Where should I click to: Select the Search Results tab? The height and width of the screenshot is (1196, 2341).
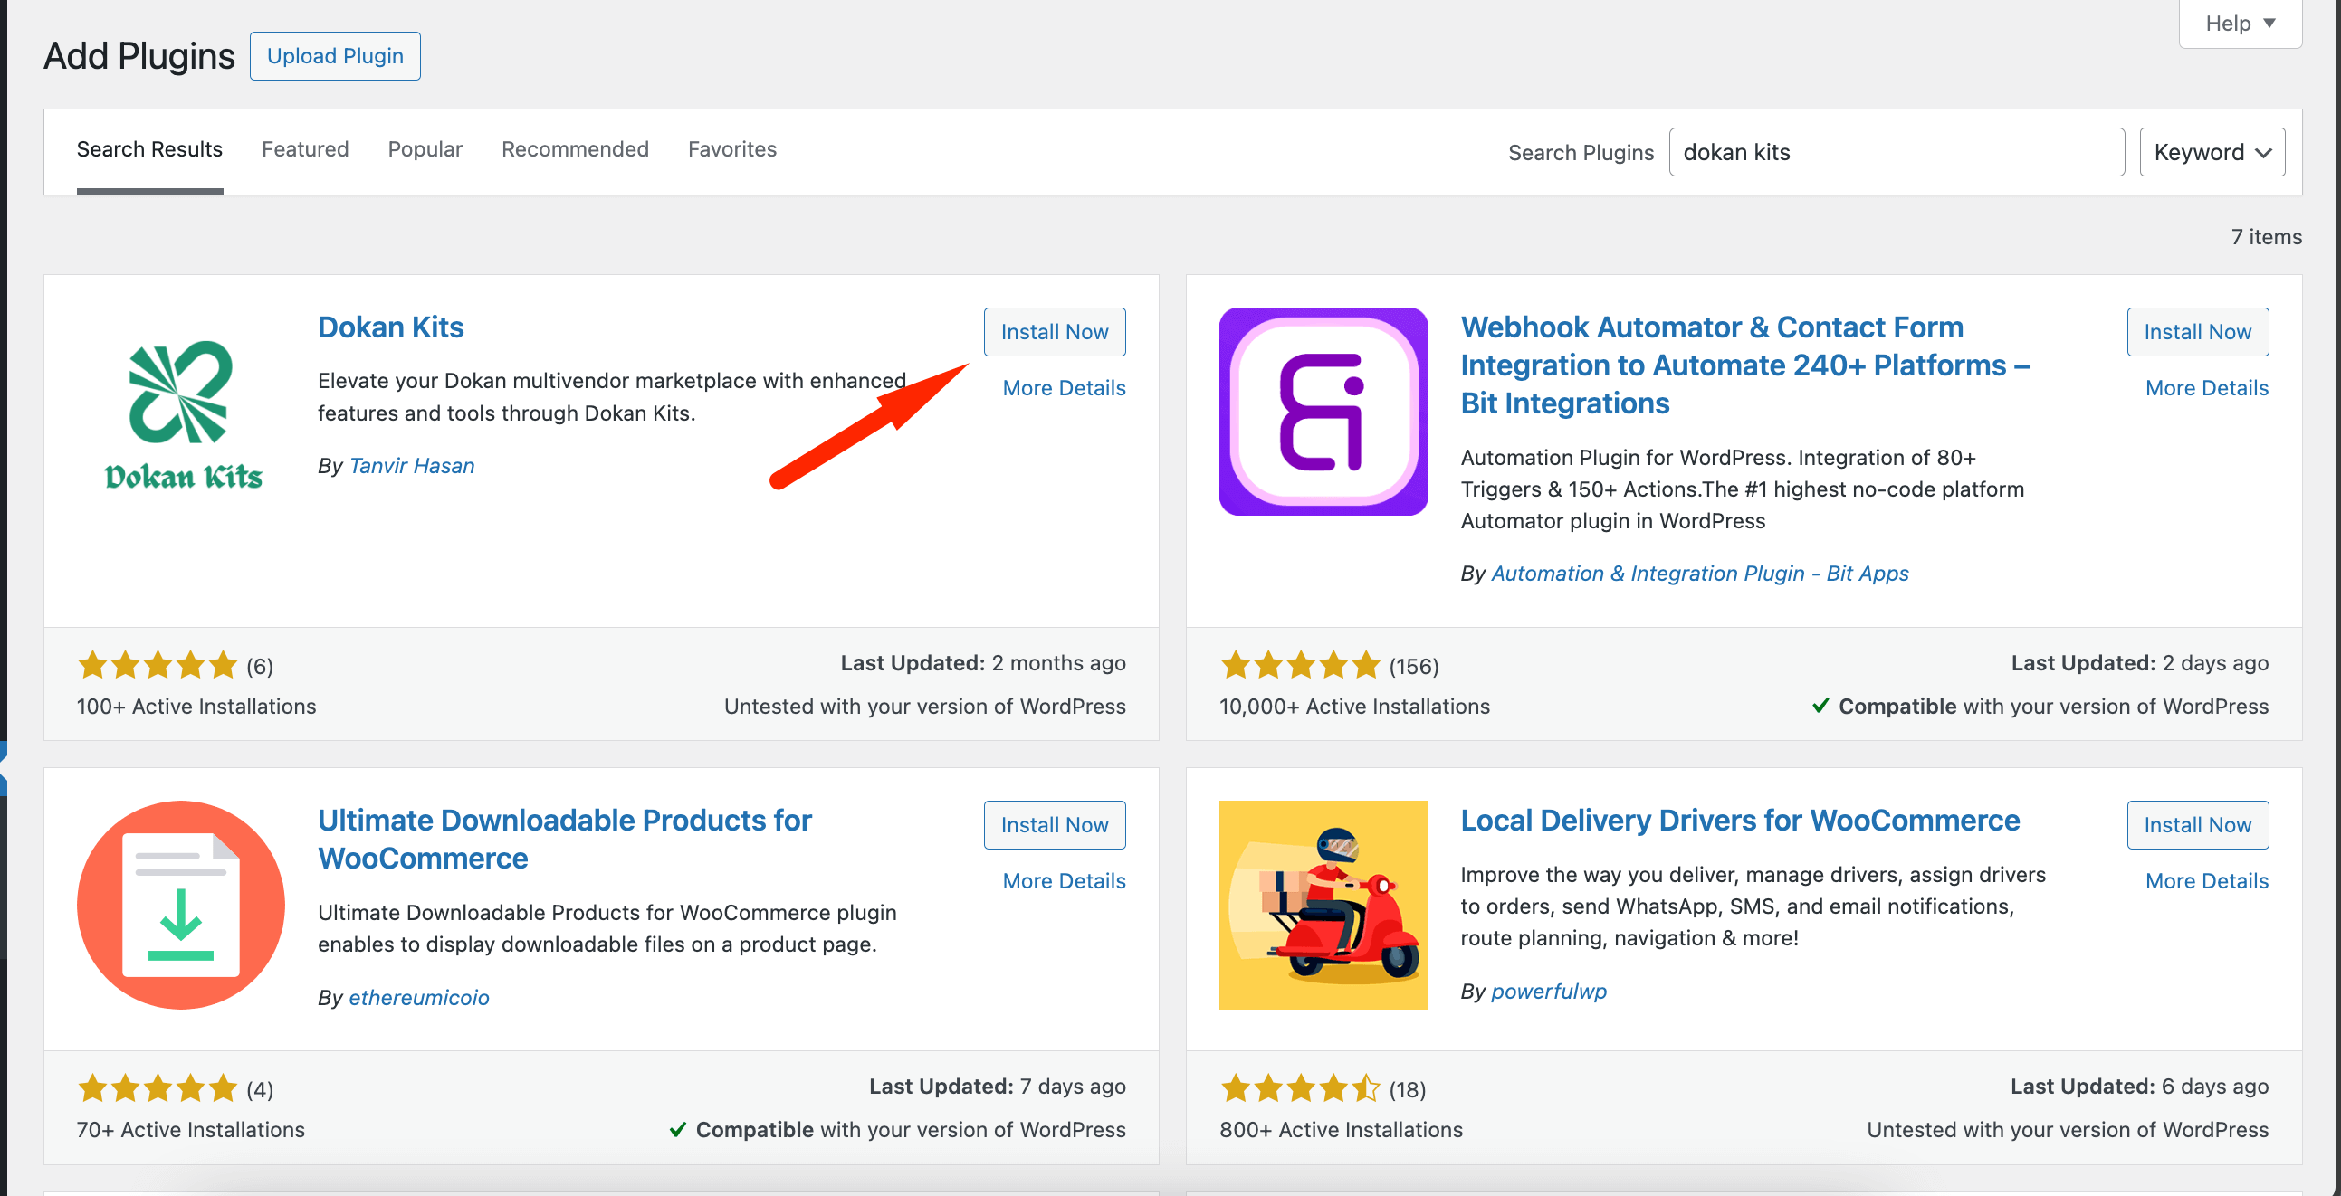(x=149, y=149)
